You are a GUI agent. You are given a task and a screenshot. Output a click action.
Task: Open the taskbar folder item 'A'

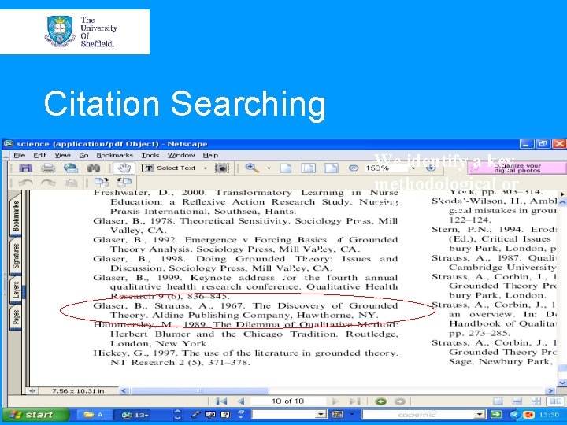(93, 415)
